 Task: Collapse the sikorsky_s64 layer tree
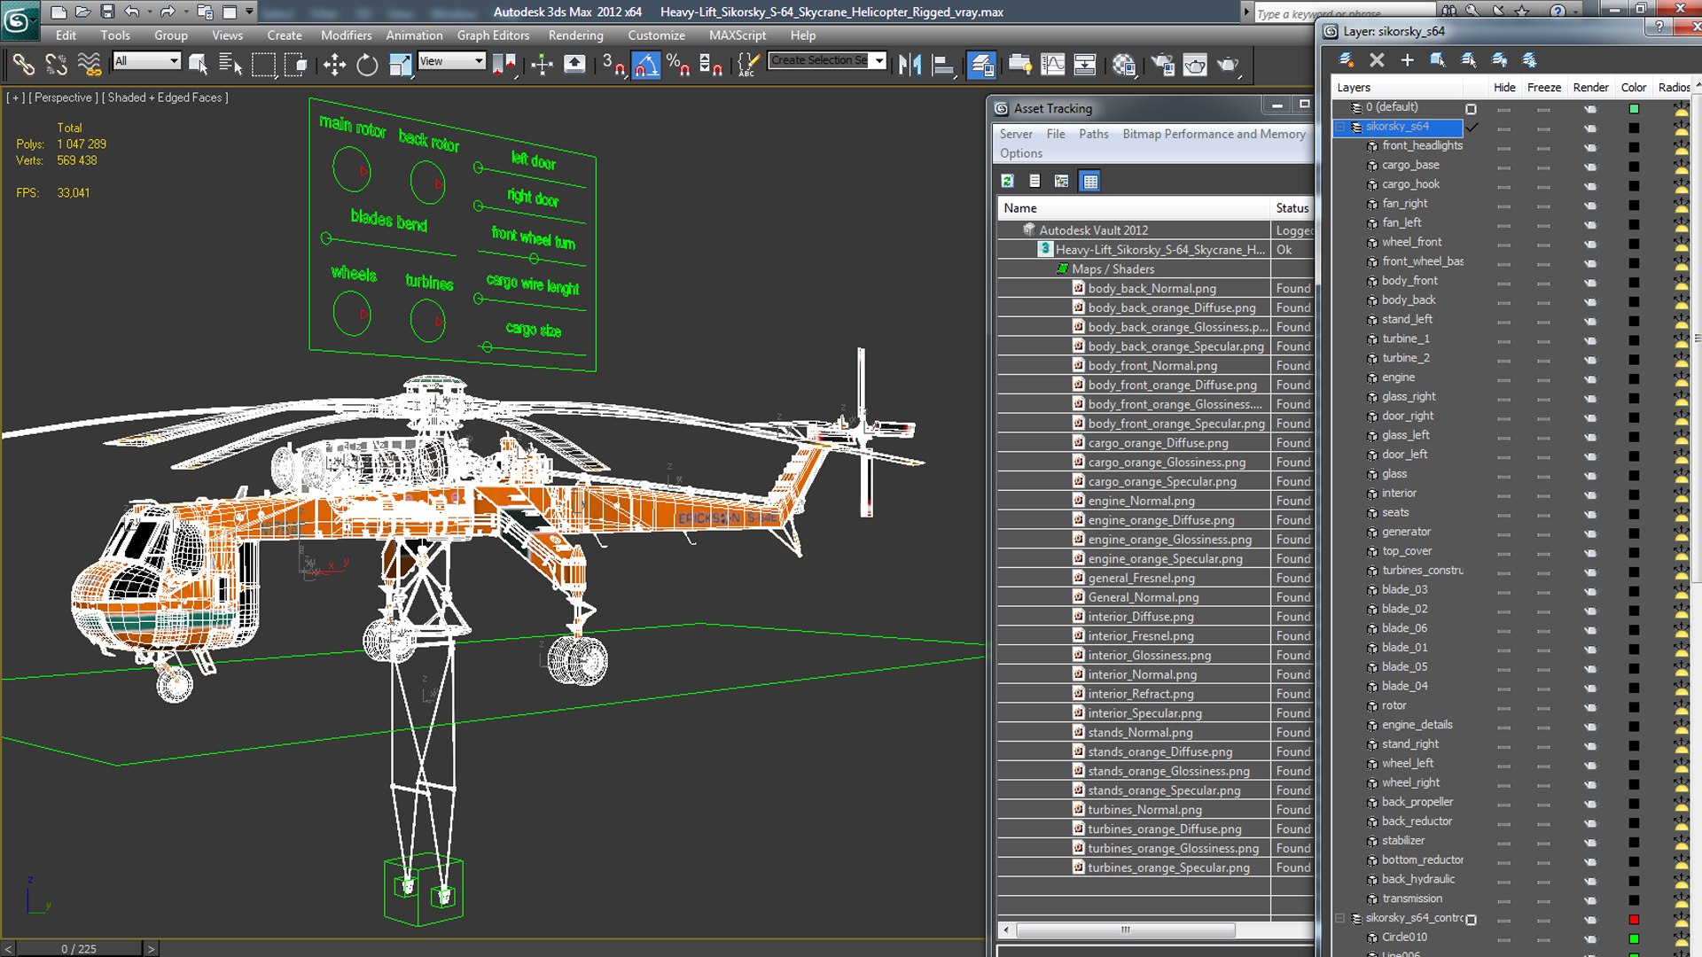coord(1340,127)
